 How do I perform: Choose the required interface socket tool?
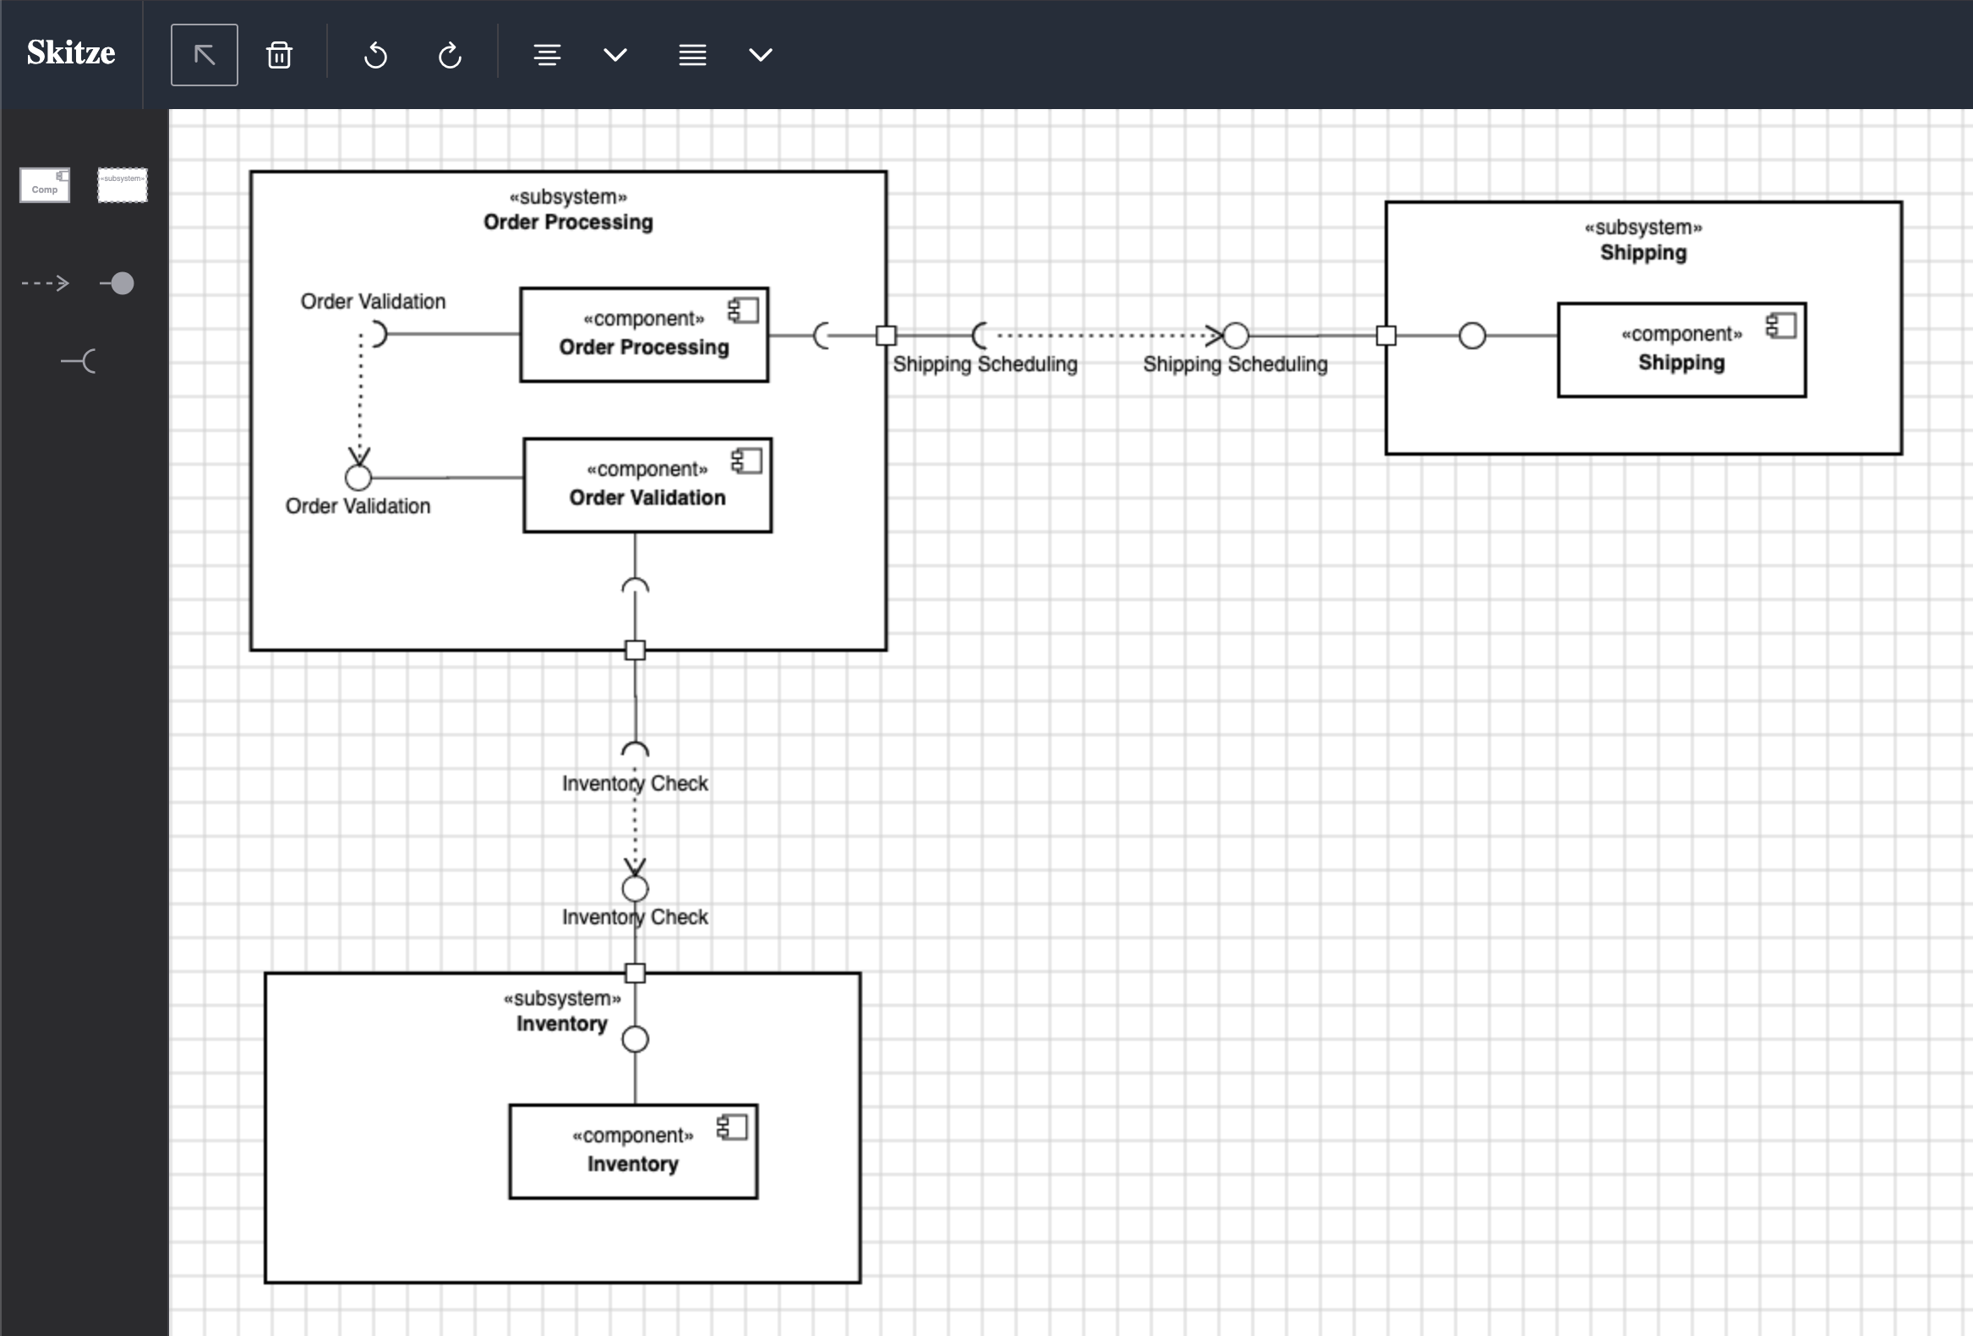click(78, 361)
